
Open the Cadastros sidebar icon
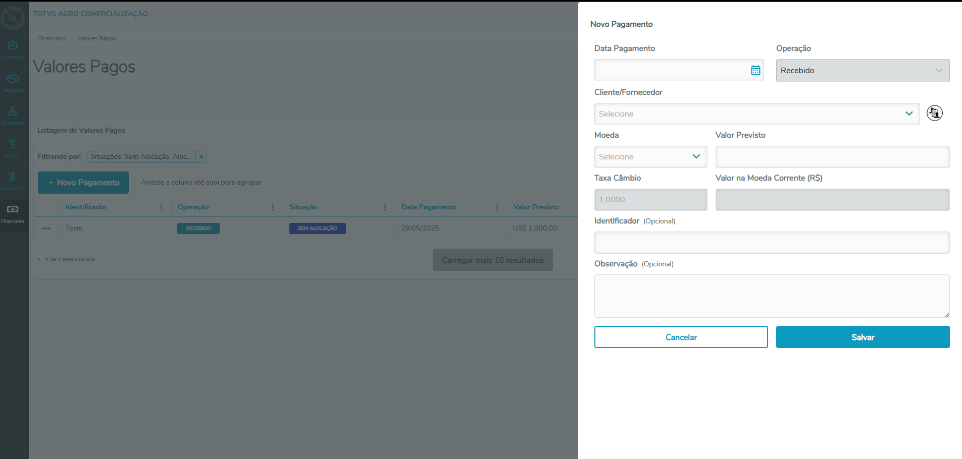(x=13, y=49)
